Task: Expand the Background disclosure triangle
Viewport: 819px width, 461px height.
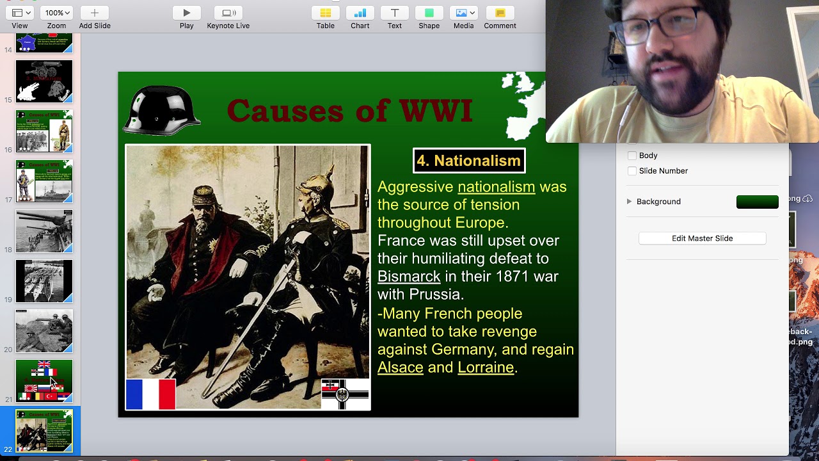Action: point(629,202)
